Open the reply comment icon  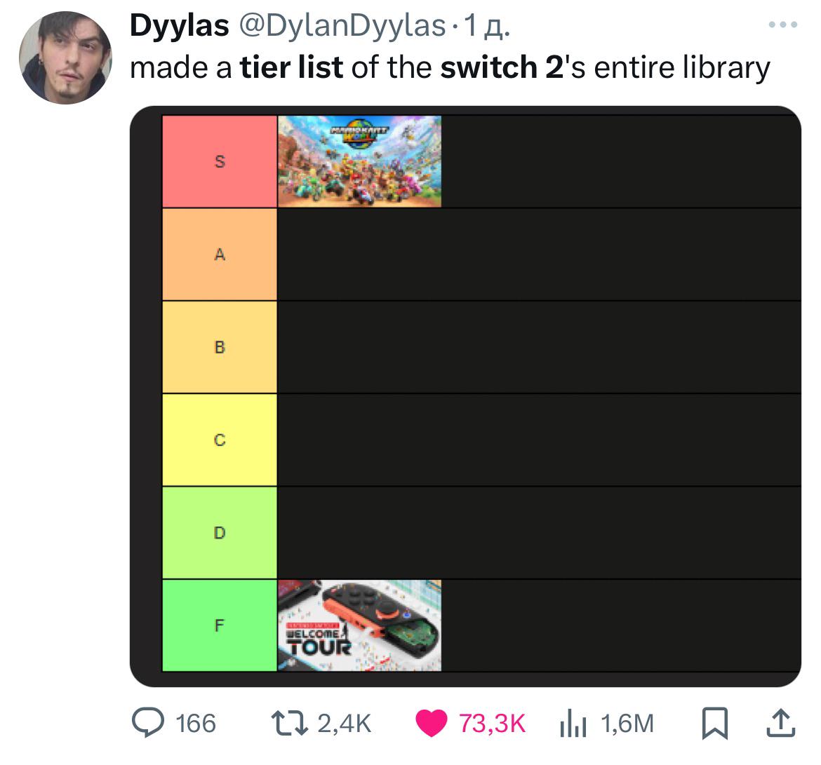(x=147, y=723)
